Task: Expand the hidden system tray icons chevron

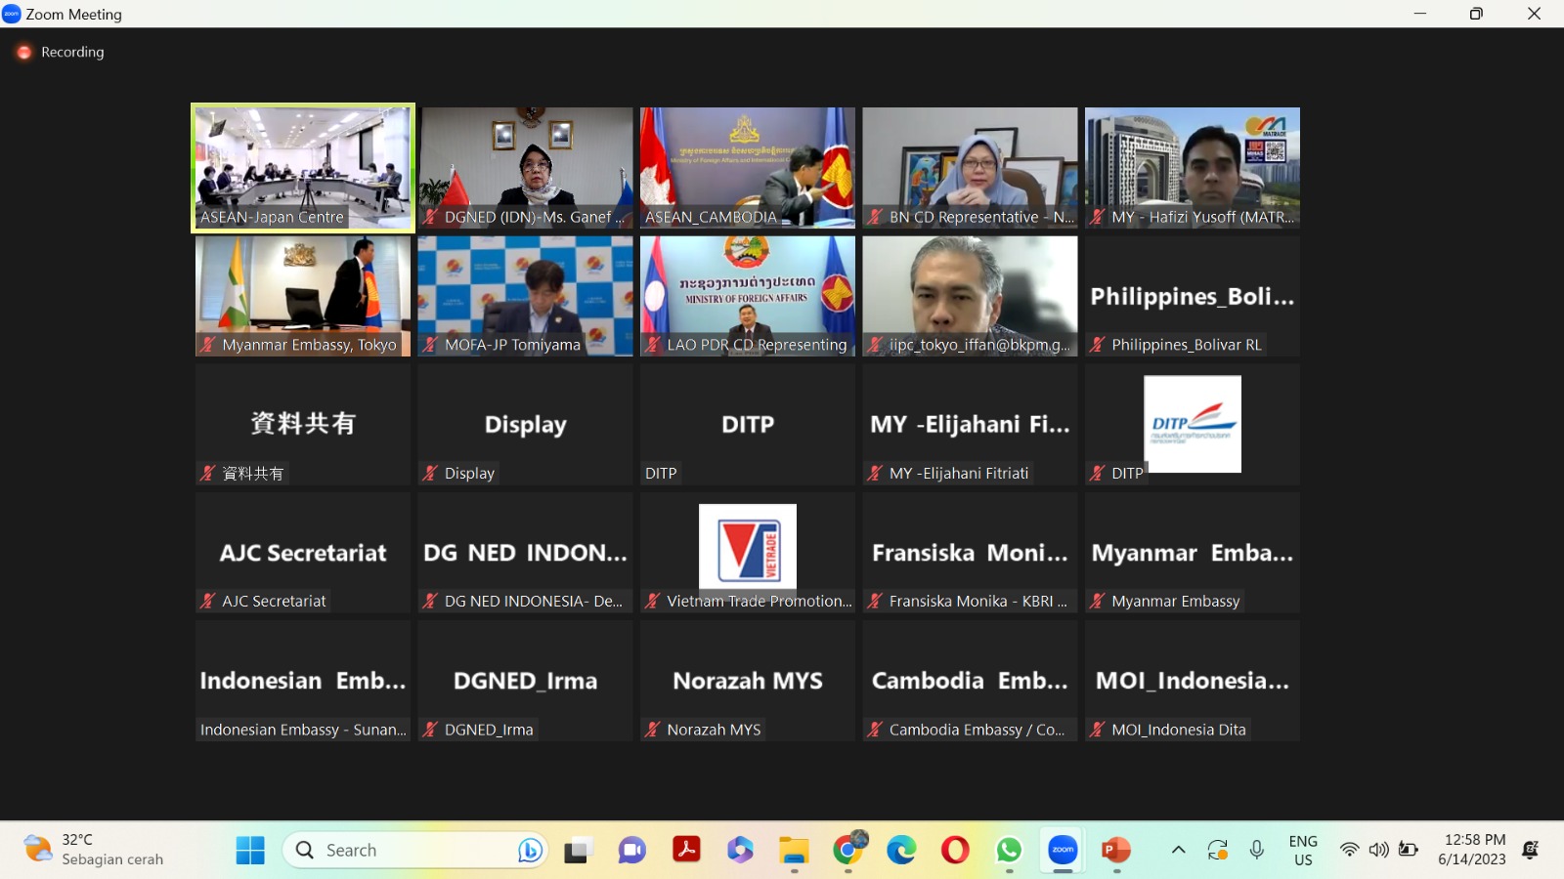Action: click(1179, 850)
